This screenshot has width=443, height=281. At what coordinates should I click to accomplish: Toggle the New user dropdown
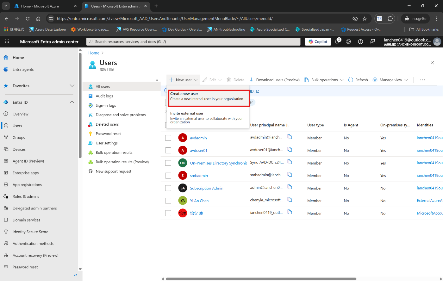183,80
